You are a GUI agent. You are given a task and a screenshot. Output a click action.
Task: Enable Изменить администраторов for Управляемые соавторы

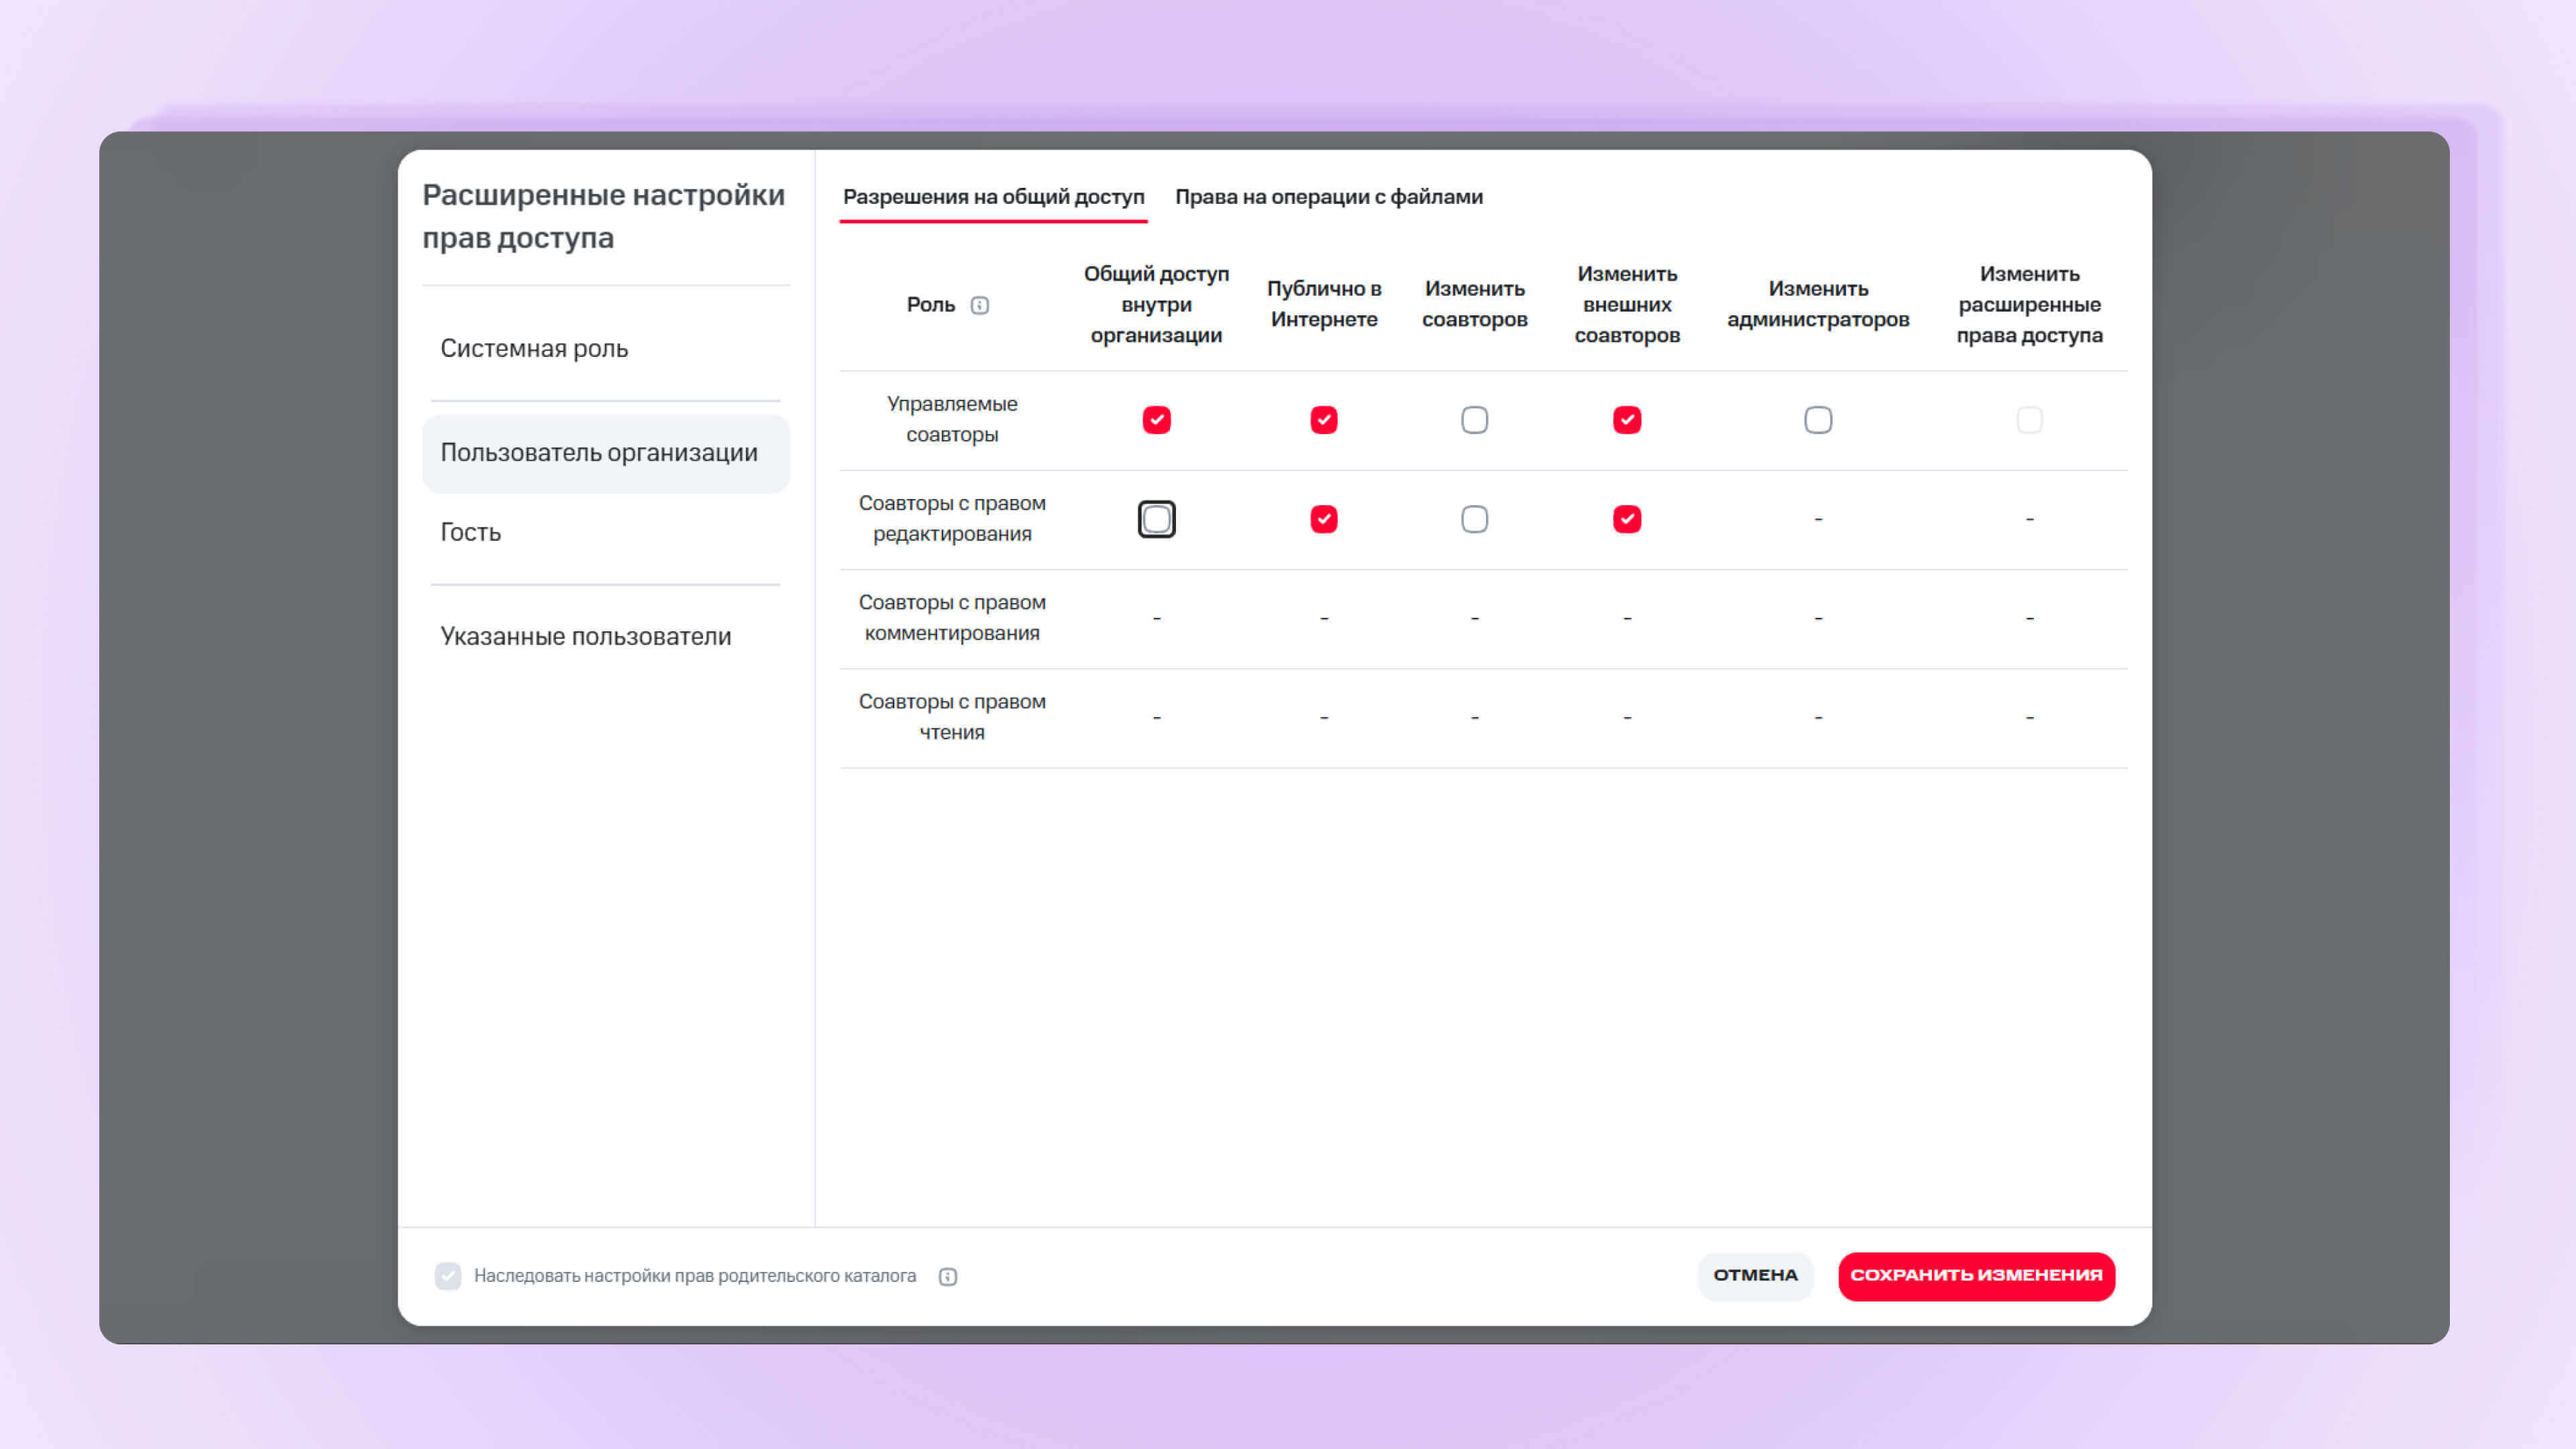tap(1818, 420)
